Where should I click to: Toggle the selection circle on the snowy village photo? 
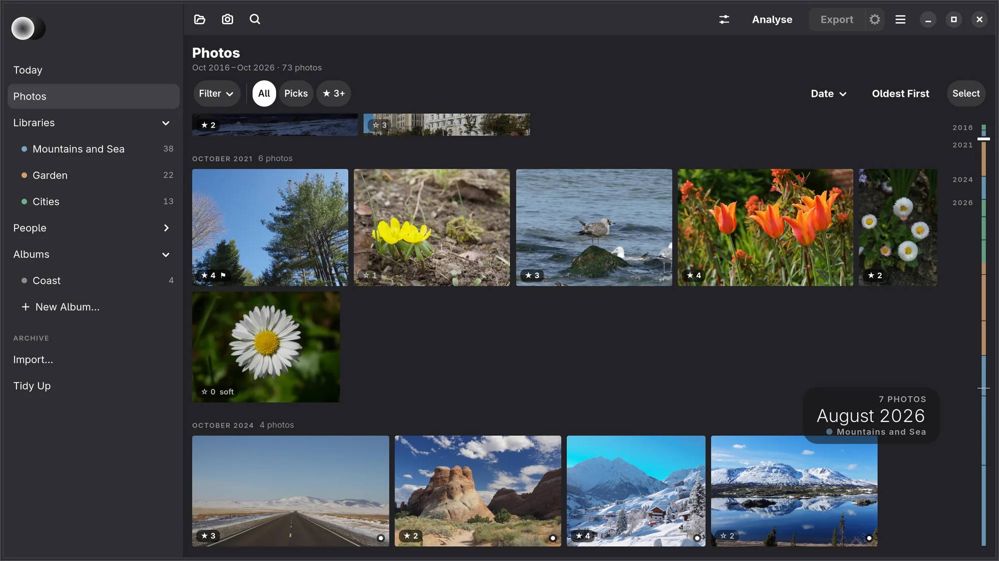697,538
